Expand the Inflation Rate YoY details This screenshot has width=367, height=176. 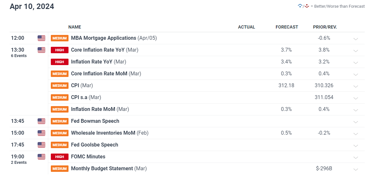click(x=355, y=63)
